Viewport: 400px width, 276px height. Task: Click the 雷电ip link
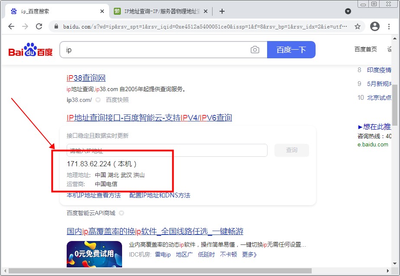[163, 254]
